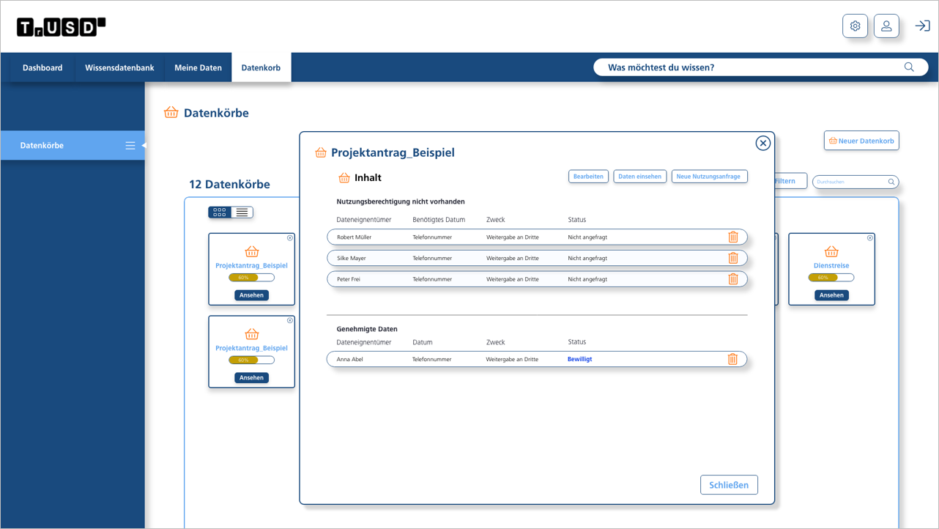Select Datenkörbe in the sidebar

click(x=73, y=145)
